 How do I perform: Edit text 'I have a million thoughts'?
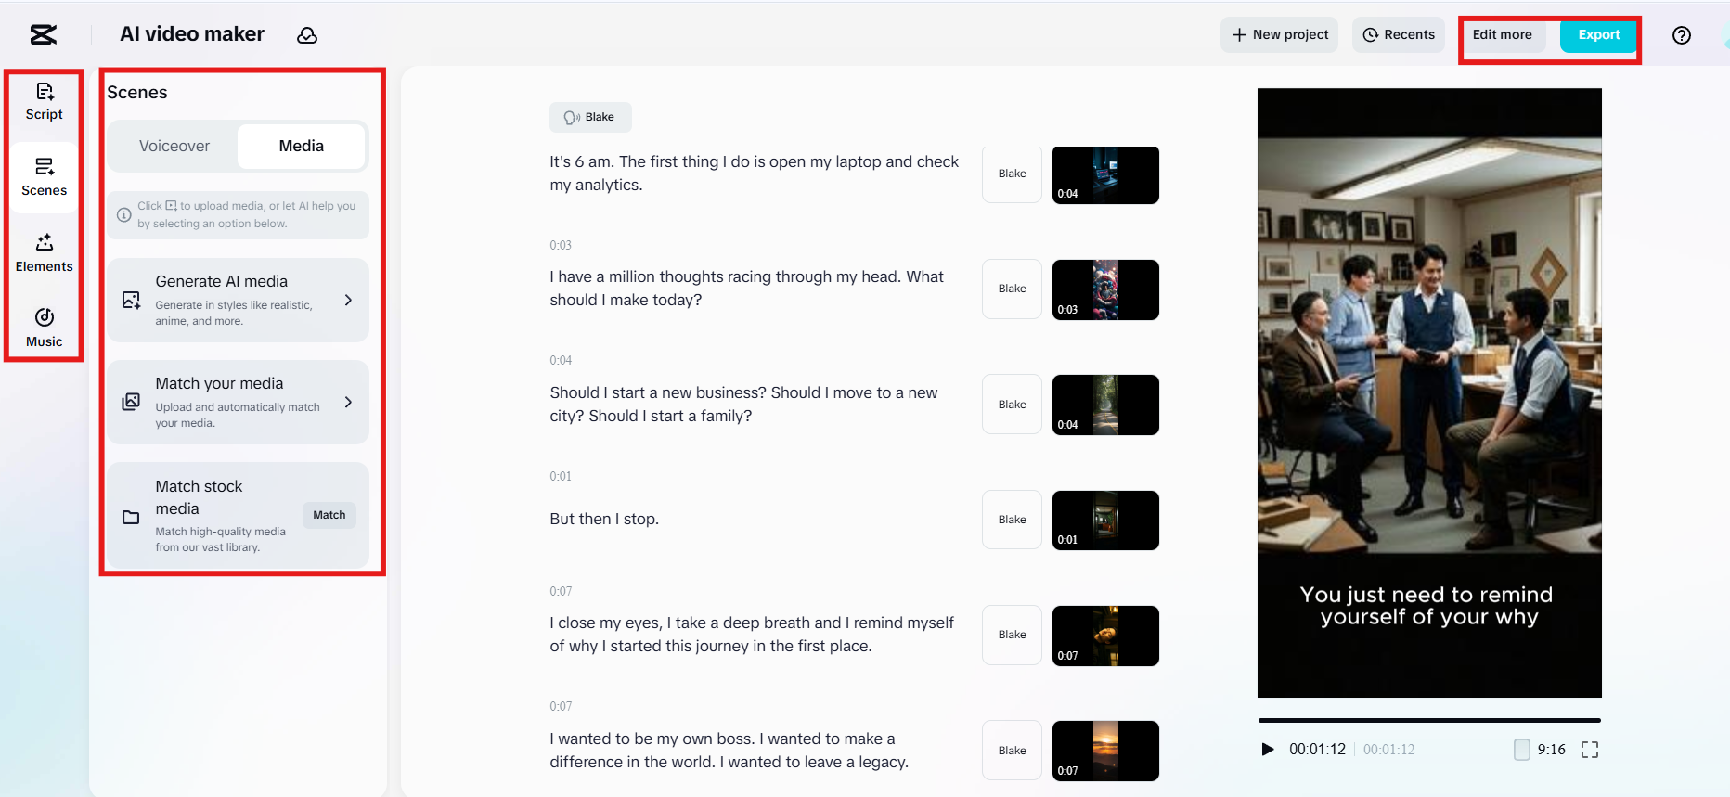[747, 289]
